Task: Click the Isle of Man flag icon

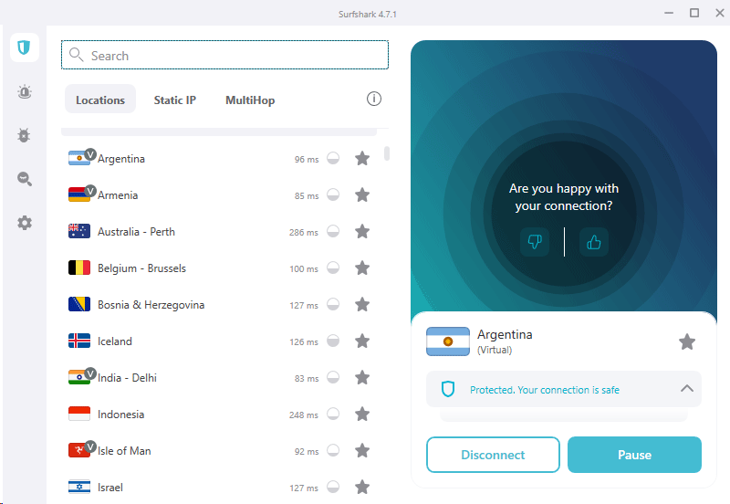Action: click(x=79, y=450)
